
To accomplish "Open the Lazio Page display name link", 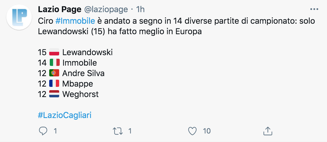I will tap(59, 9).
